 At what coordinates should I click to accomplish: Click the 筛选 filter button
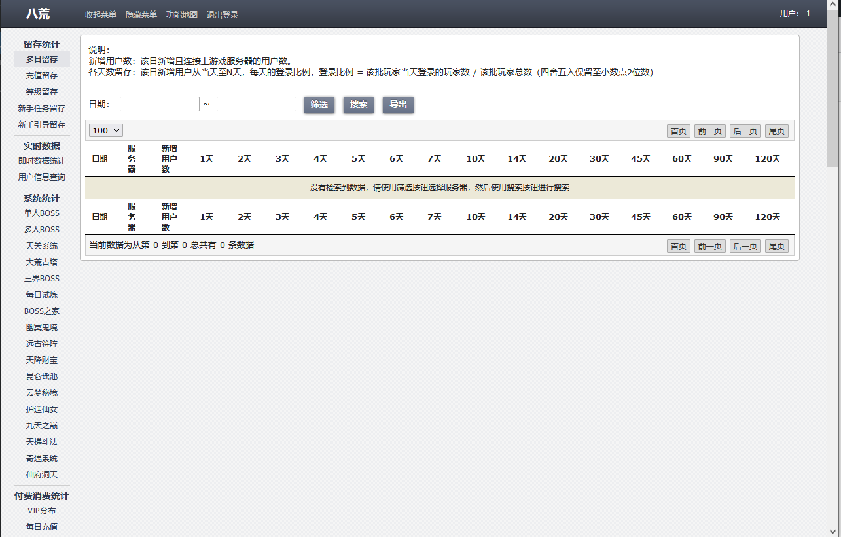pos(319,105)
